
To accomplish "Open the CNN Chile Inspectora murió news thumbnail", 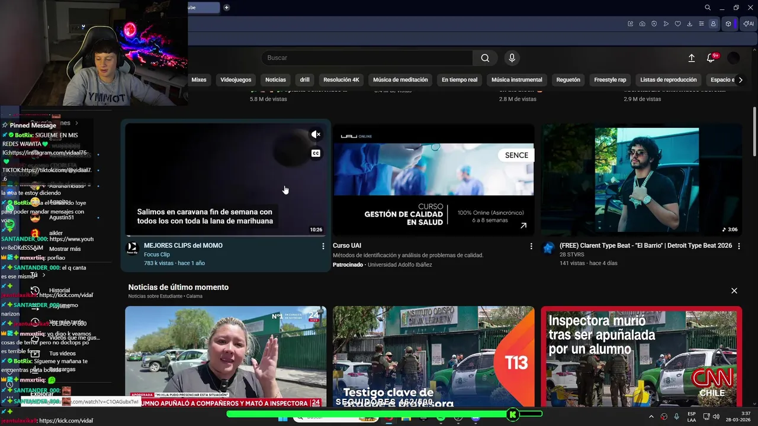I will [x=641, y=356].
